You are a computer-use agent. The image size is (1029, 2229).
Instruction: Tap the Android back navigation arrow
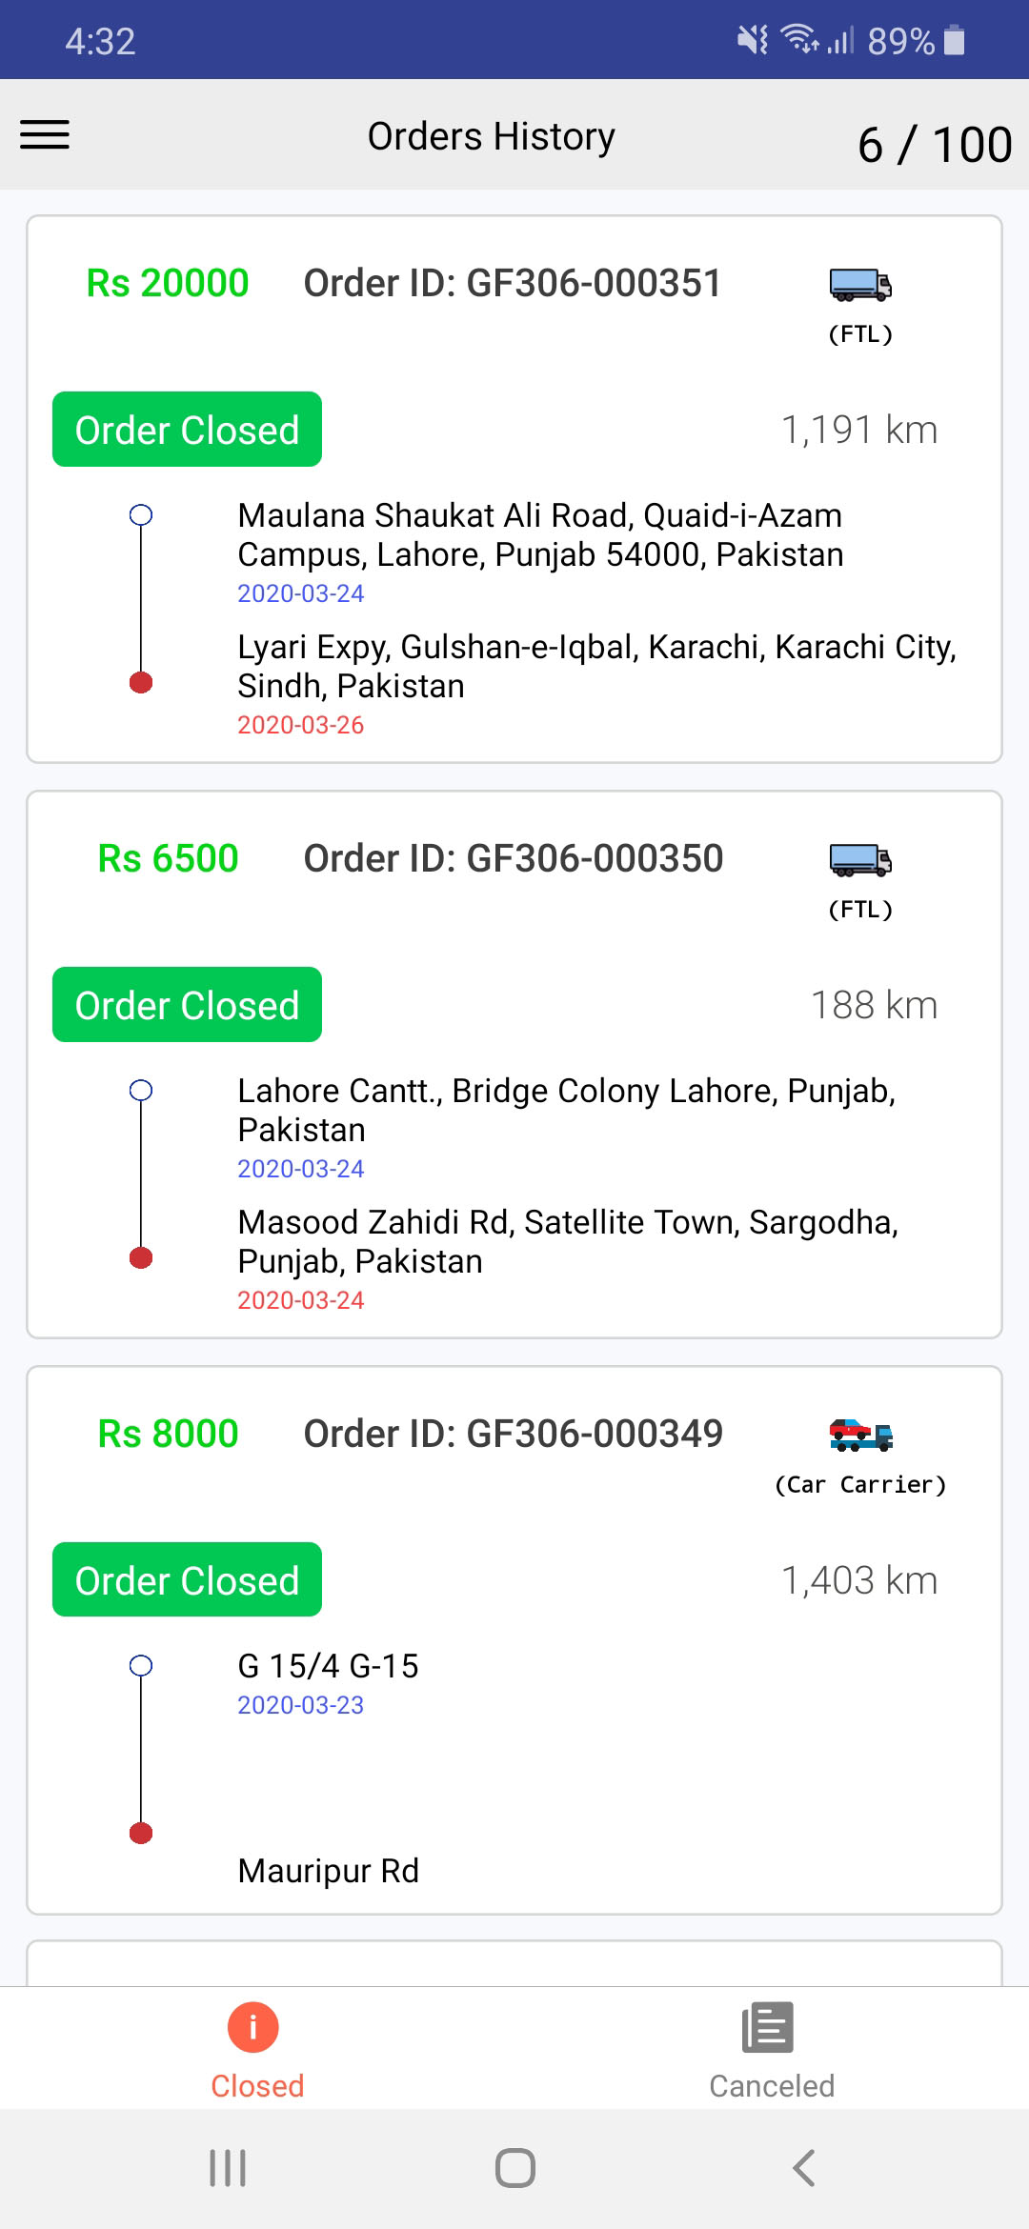[804, 2168]
